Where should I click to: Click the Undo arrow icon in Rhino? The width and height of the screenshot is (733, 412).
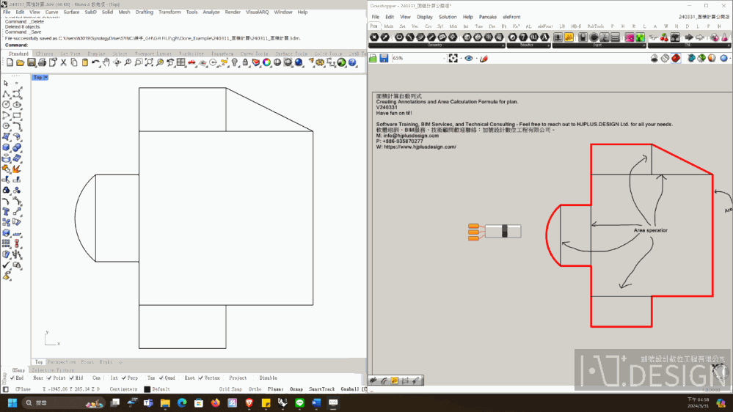coord(96,62)
